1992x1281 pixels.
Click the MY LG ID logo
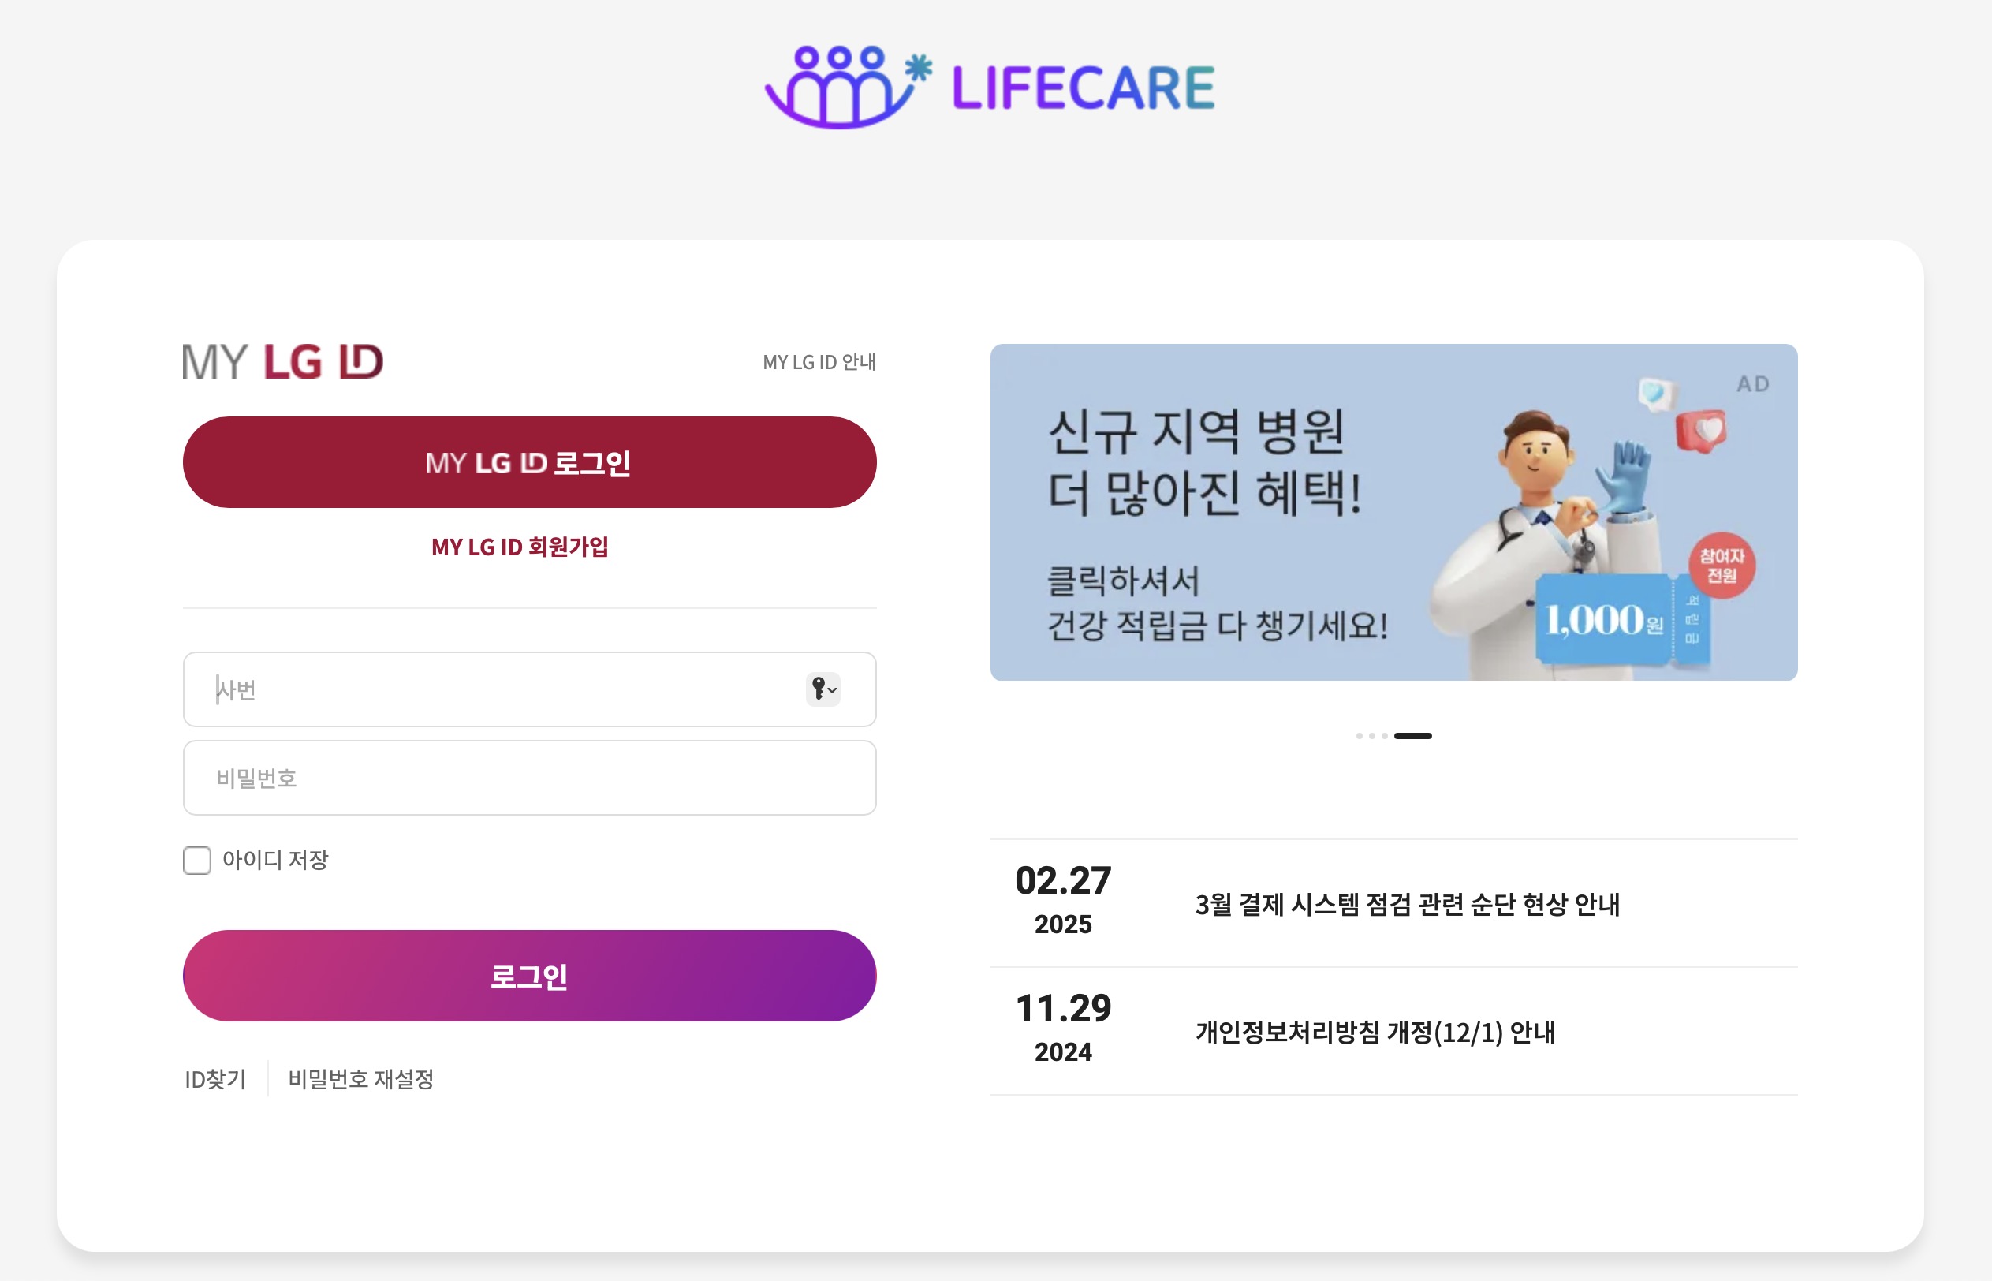pos(285,361)
